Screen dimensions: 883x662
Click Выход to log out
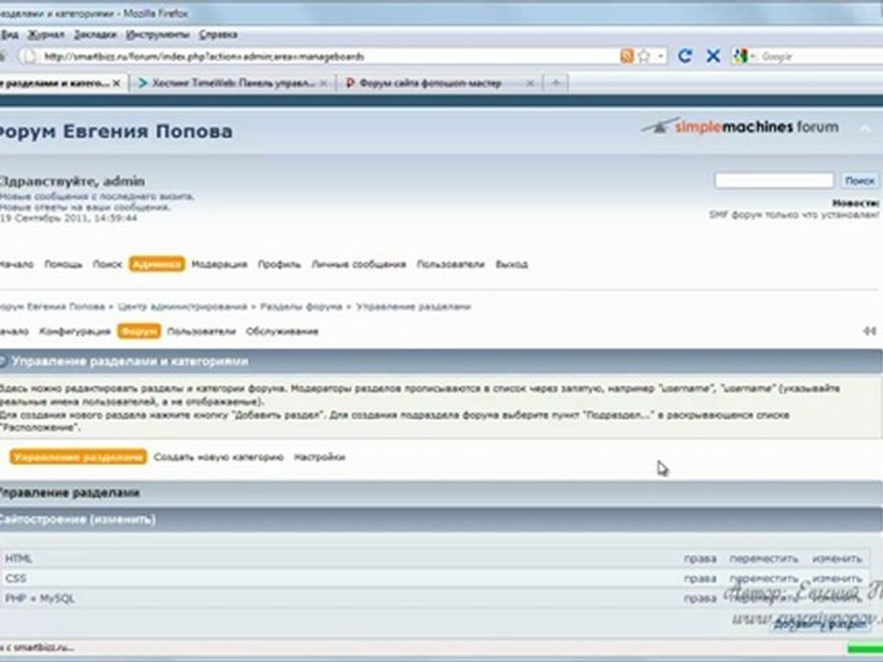click(x=511, y=264)
